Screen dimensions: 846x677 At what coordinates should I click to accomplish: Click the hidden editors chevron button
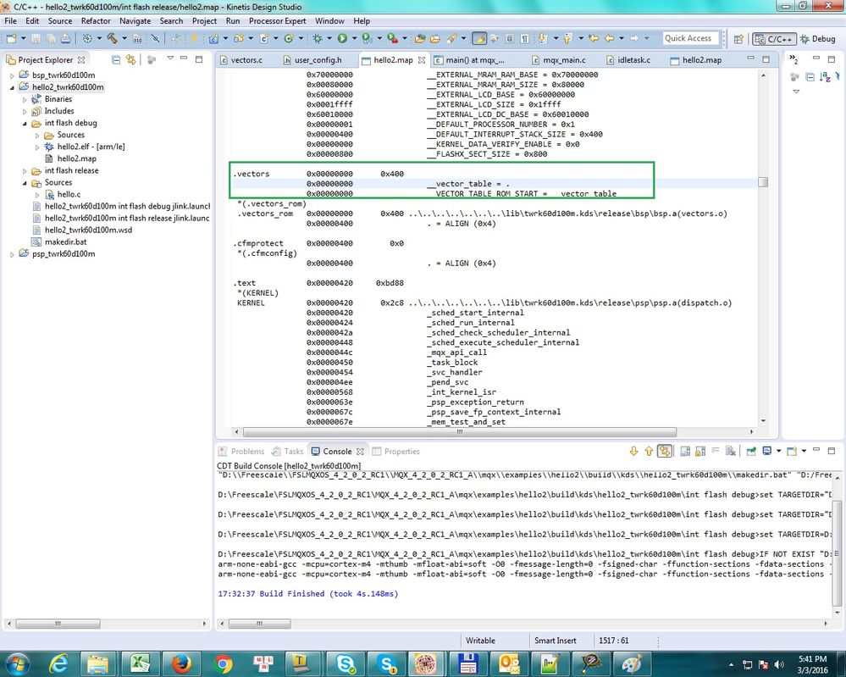tap(793, 58)
